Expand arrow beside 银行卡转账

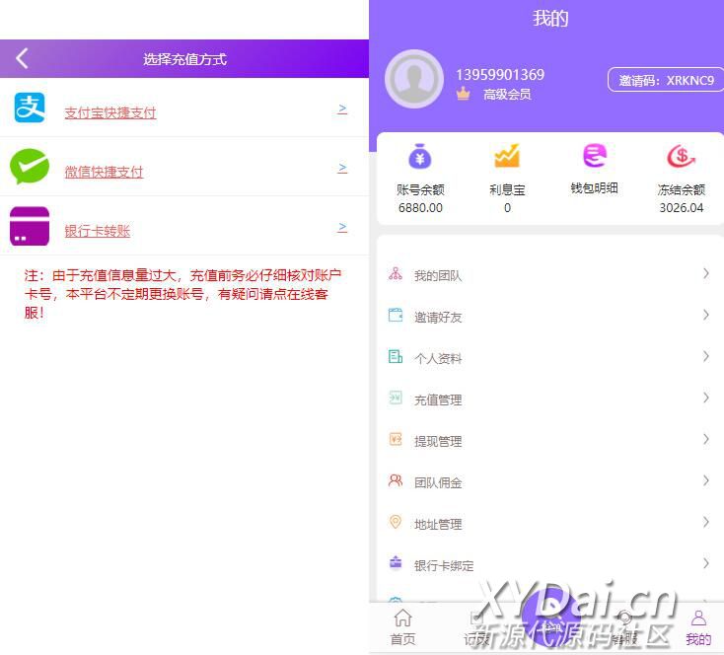(x=342, y=227)
